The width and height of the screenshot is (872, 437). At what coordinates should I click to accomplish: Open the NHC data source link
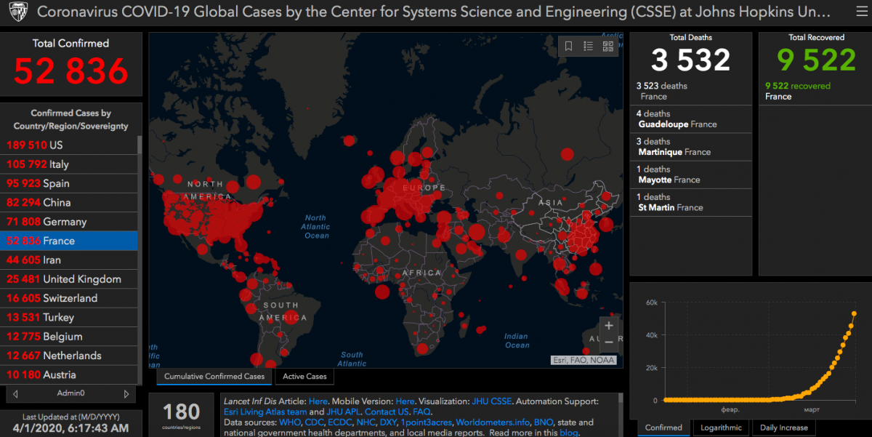pos(367,422)
